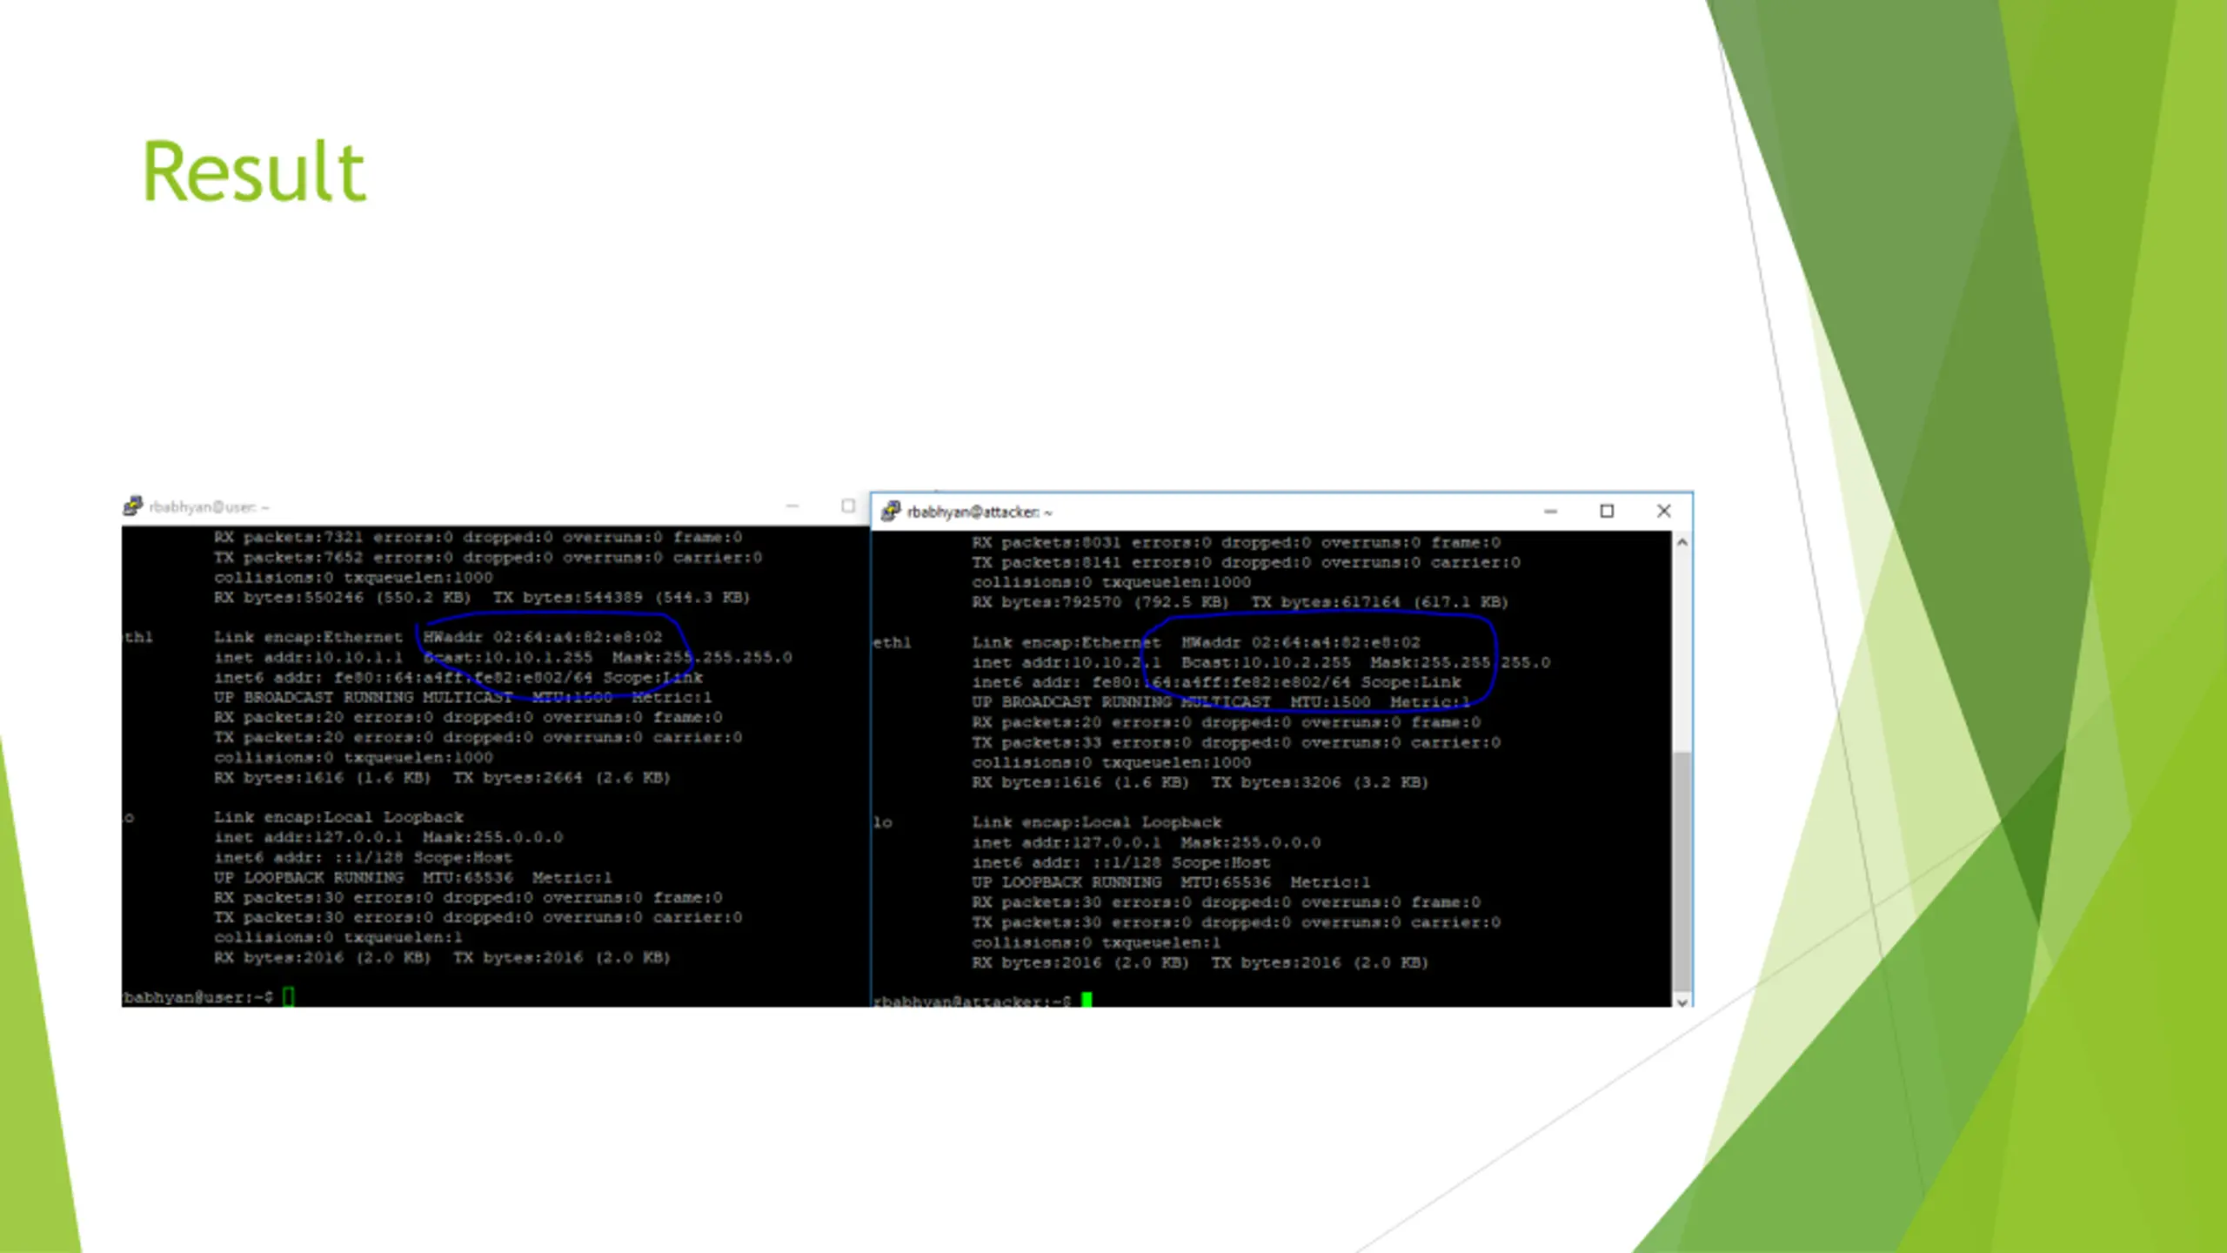The height and width of the screenshot is (1253, 2227).
Task: Close the rbabhyan@attacker terminal window
Action: click(1663, 512)
